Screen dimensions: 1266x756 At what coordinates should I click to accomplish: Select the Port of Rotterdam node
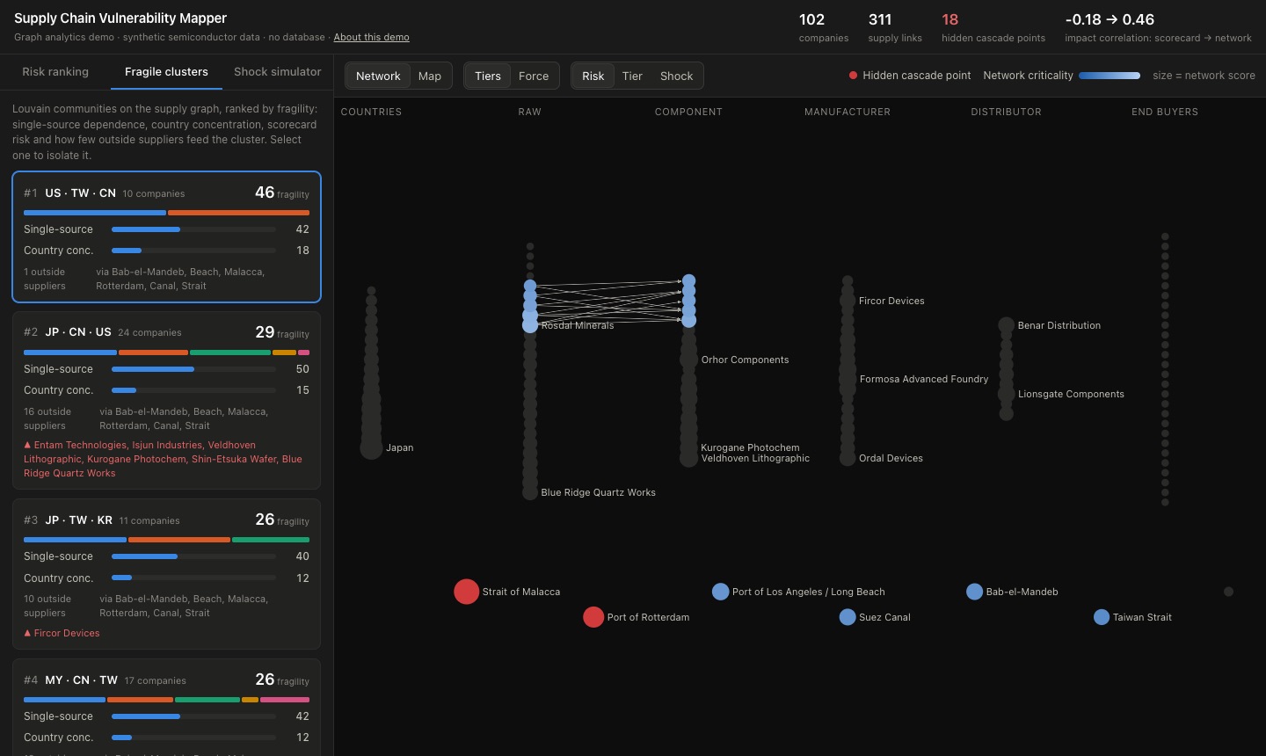[593, 617]
